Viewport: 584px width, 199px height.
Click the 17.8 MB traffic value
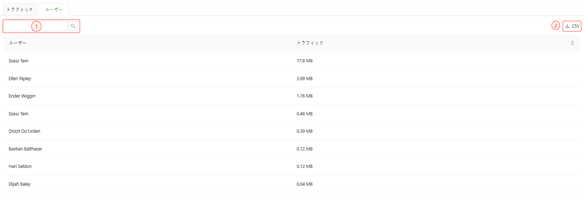coord(305,61)
